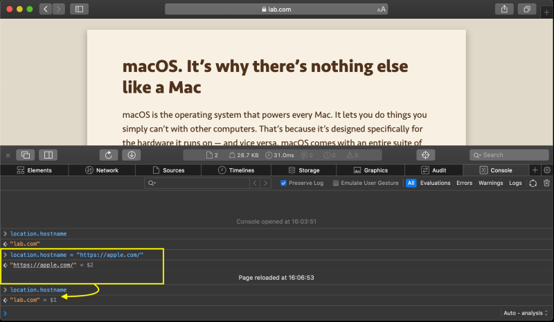554x322 pixels.
Task: Filter the console by Warnings
Action: pyautogui.click(x=490, y=183)
